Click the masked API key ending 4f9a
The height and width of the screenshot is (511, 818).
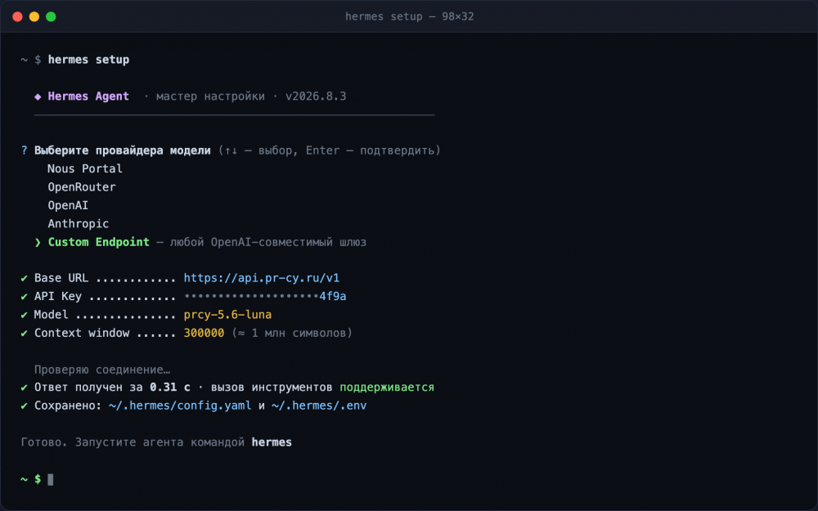click(x=265, y=296)
